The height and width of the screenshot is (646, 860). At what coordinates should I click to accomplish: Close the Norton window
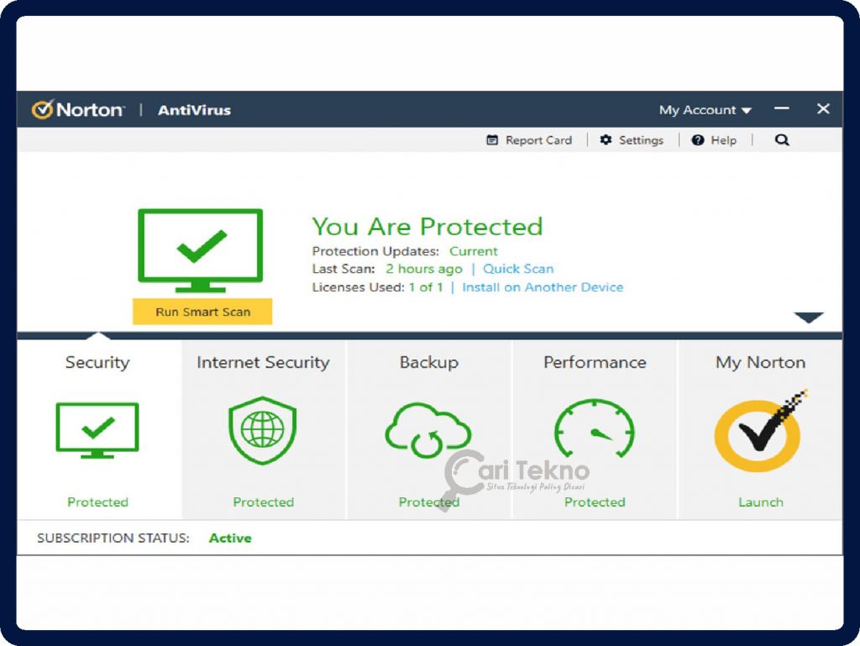click(x=823, y=108)
